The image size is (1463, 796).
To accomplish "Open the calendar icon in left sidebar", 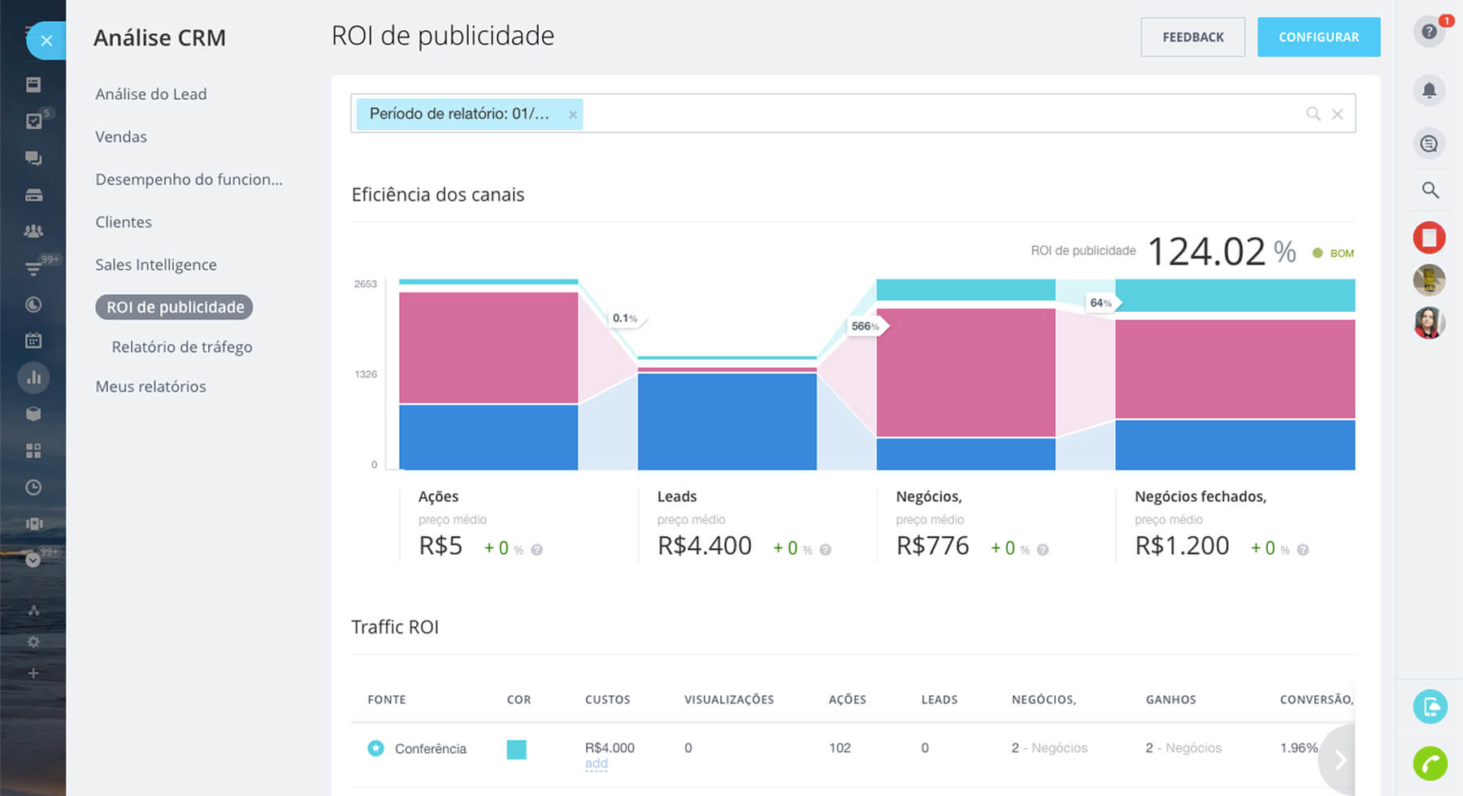I will (x=33, y=340).
